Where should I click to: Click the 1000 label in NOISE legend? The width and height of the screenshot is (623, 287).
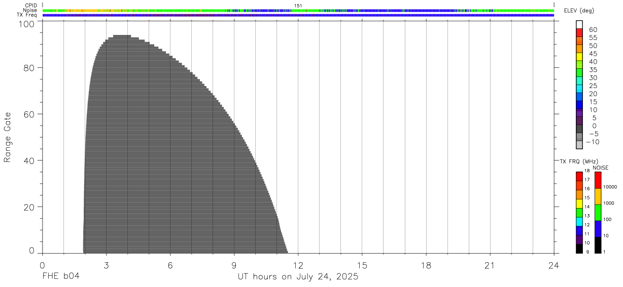point(608,203)
